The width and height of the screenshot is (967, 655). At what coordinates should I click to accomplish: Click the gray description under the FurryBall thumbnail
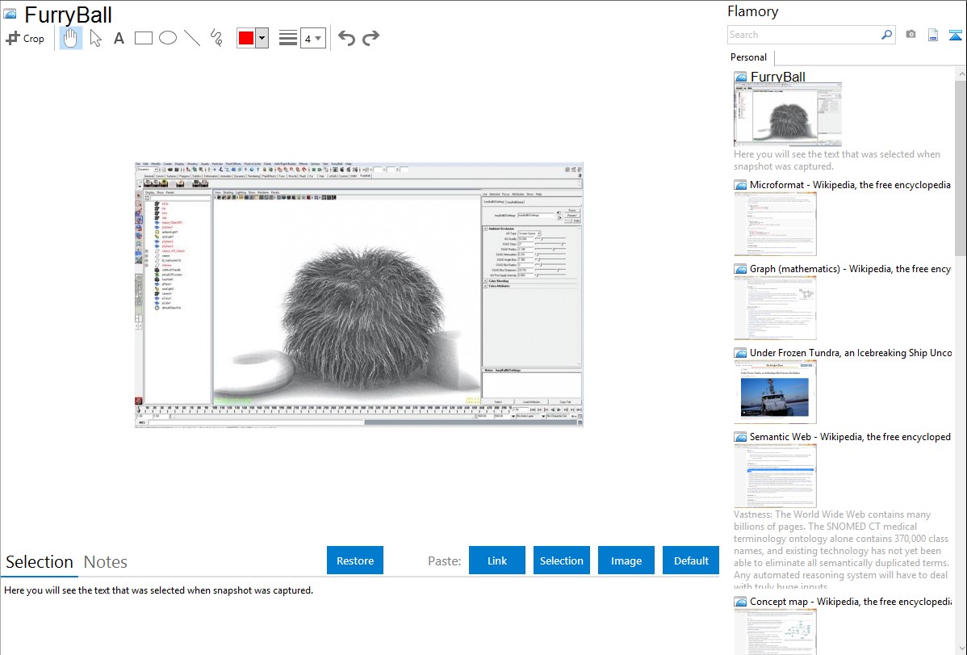pos(837,161)
